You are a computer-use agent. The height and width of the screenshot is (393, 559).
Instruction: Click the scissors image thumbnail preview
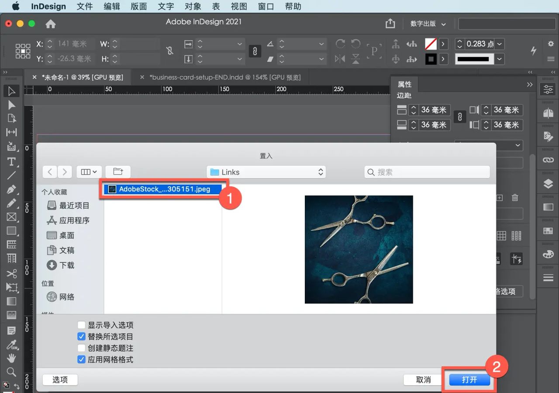(358, 249)
